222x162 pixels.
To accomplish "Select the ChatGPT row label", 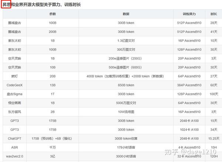I will (14, 138).
